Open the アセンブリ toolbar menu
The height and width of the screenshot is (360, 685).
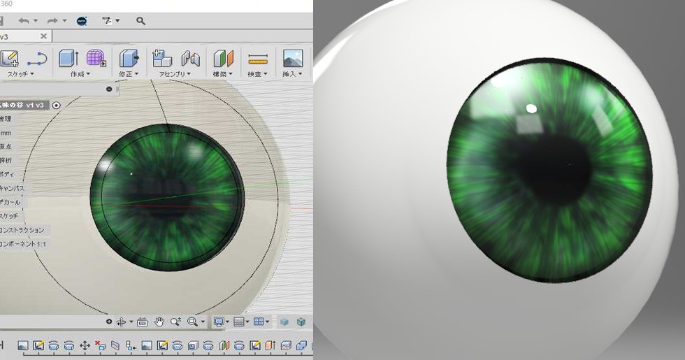pyautogui.click(x=175, y=74)
